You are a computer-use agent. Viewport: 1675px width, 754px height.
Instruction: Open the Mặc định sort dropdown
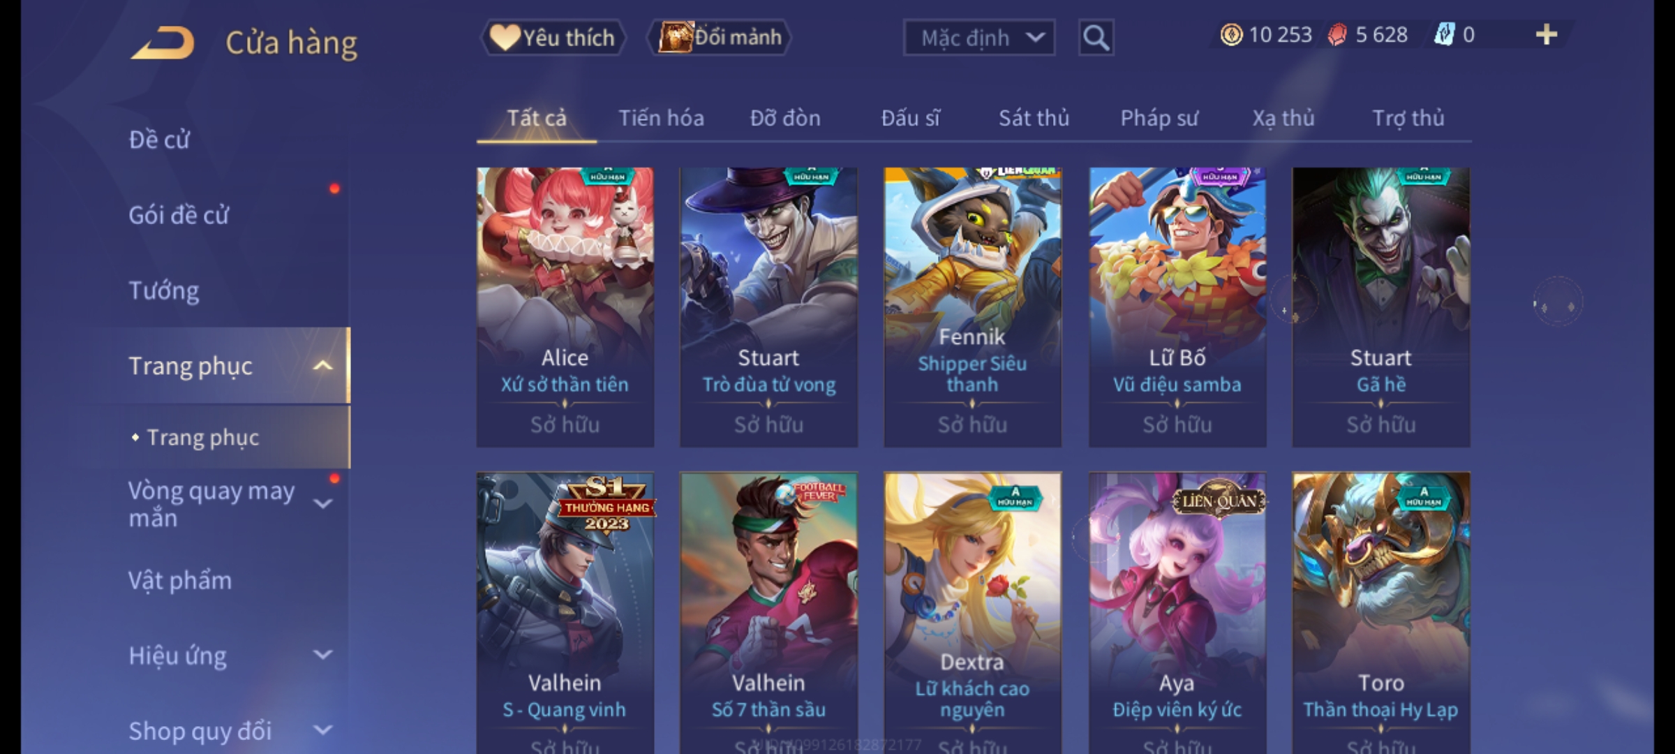tap(979, 38)
